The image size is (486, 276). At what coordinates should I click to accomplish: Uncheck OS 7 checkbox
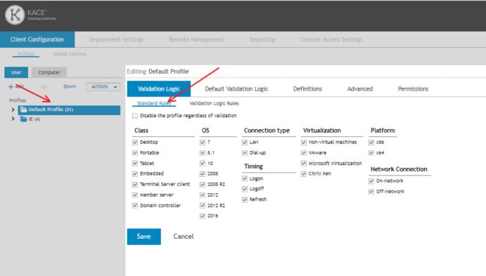[203, 143]
